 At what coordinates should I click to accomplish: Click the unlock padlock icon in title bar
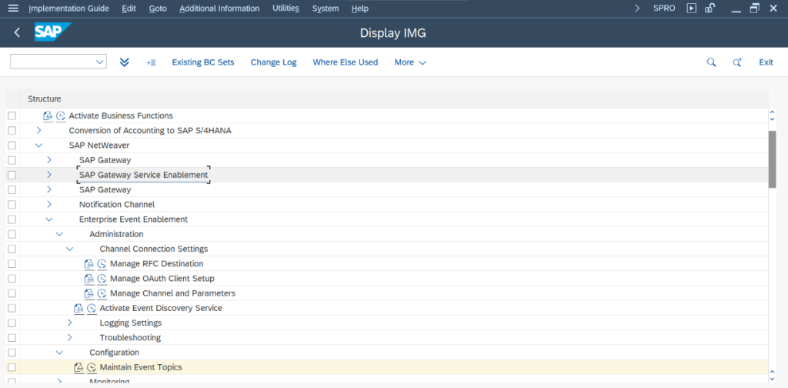(710, 8)
